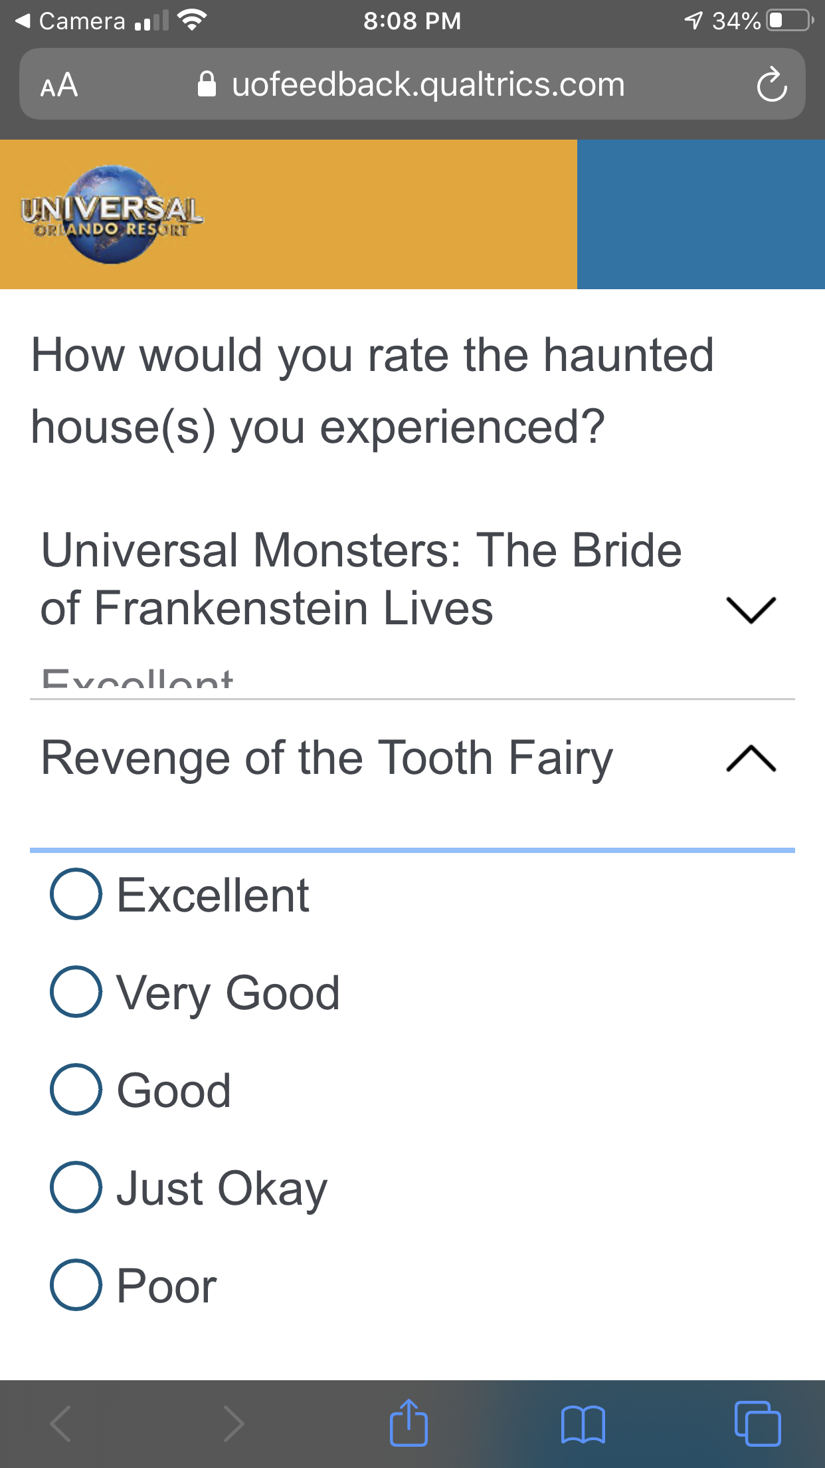Select the Very Good rating option
This screenshot has width=825, height=1468.
[76, 991]
